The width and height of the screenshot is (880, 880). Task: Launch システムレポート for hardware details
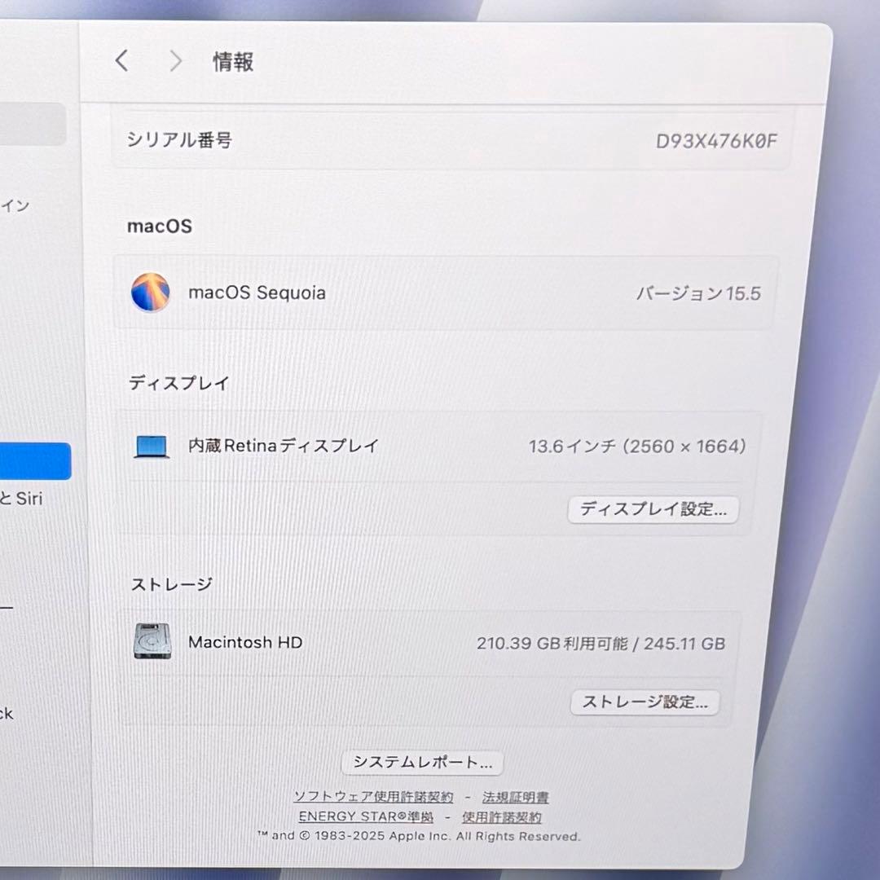click(422, 762)
